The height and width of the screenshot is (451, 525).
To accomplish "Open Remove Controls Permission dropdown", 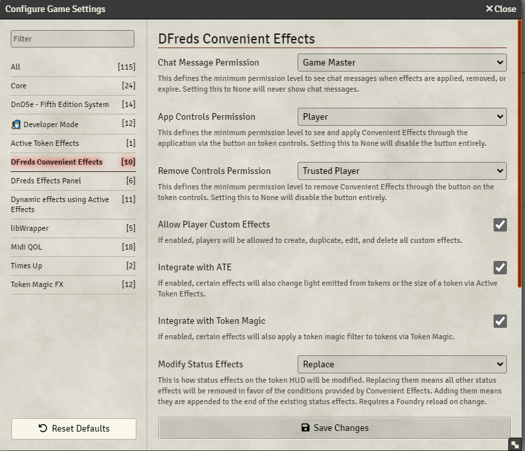I will click(402, 171).
